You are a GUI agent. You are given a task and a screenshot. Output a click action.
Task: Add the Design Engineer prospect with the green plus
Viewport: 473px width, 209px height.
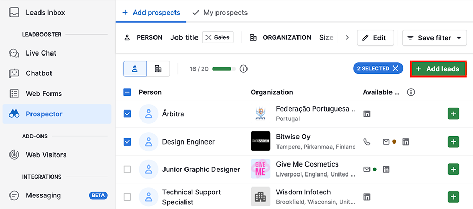[454, 141]
